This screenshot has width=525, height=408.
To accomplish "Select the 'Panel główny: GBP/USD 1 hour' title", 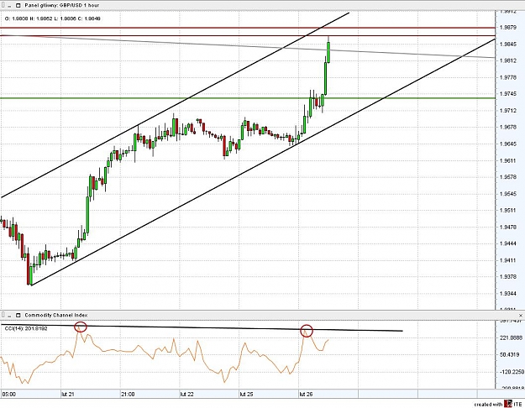I will coord(62,6).
